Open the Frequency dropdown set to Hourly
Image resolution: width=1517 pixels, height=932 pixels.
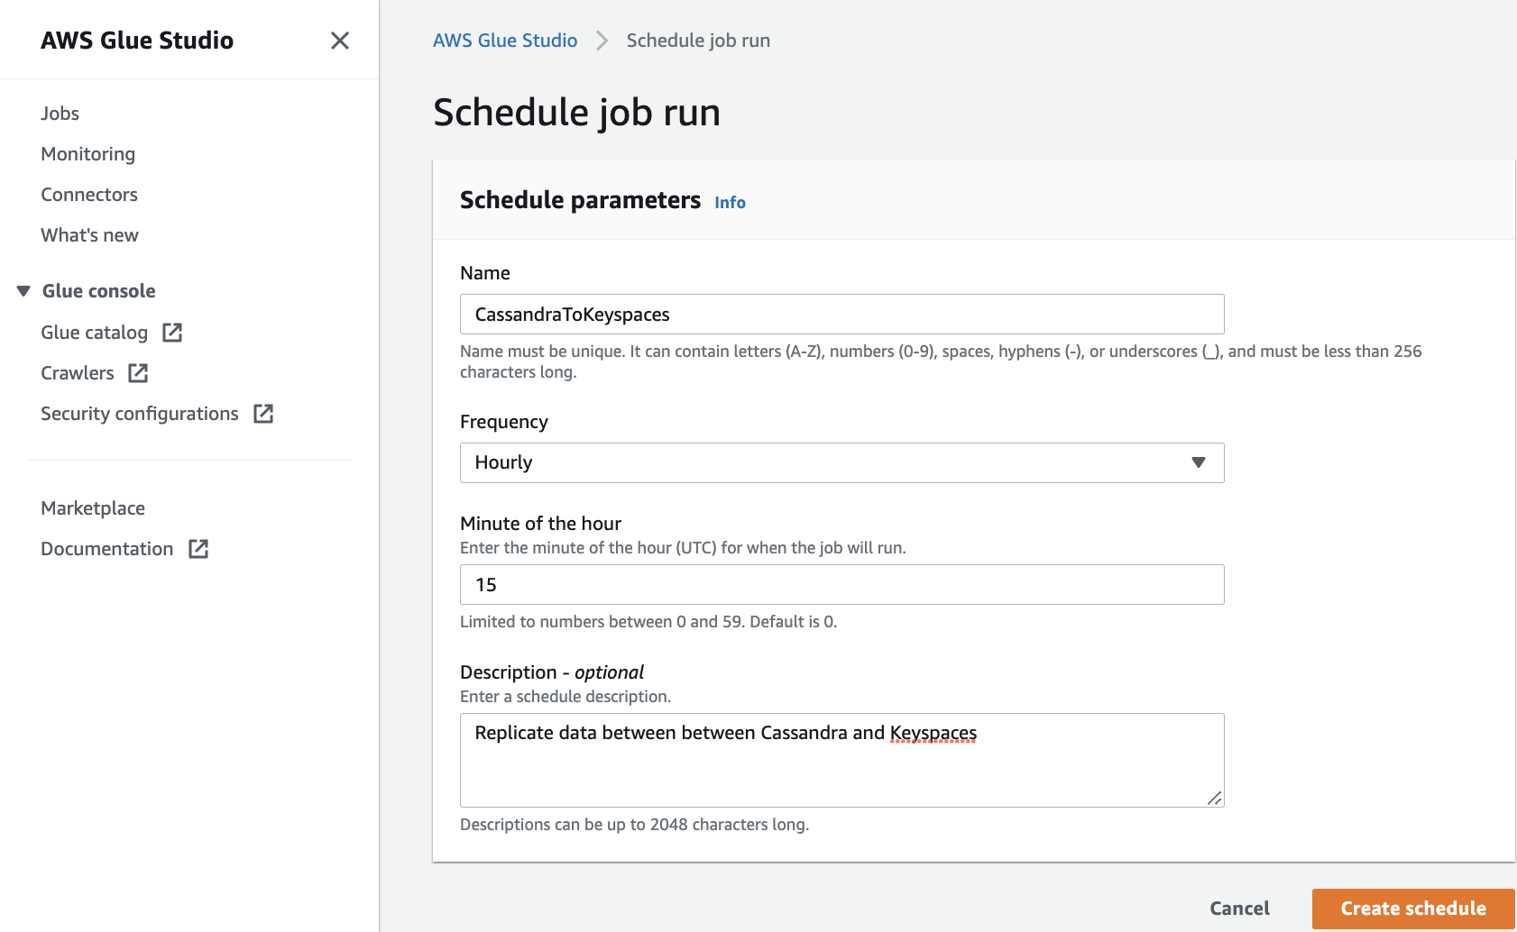842,462
